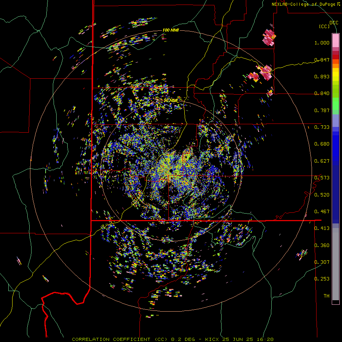Pick the lavender swatch on the color bar
This screenshot has height=342, width=342.
[x=336, y=120]
